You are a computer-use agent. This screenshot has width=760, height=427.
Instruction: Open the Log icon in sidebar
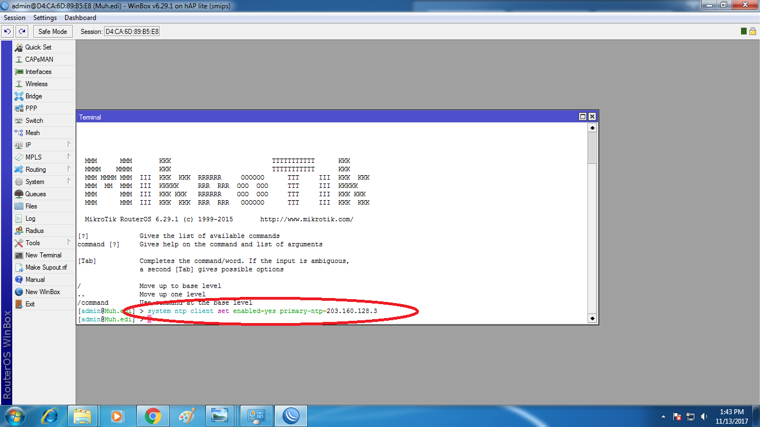point(19,219)
